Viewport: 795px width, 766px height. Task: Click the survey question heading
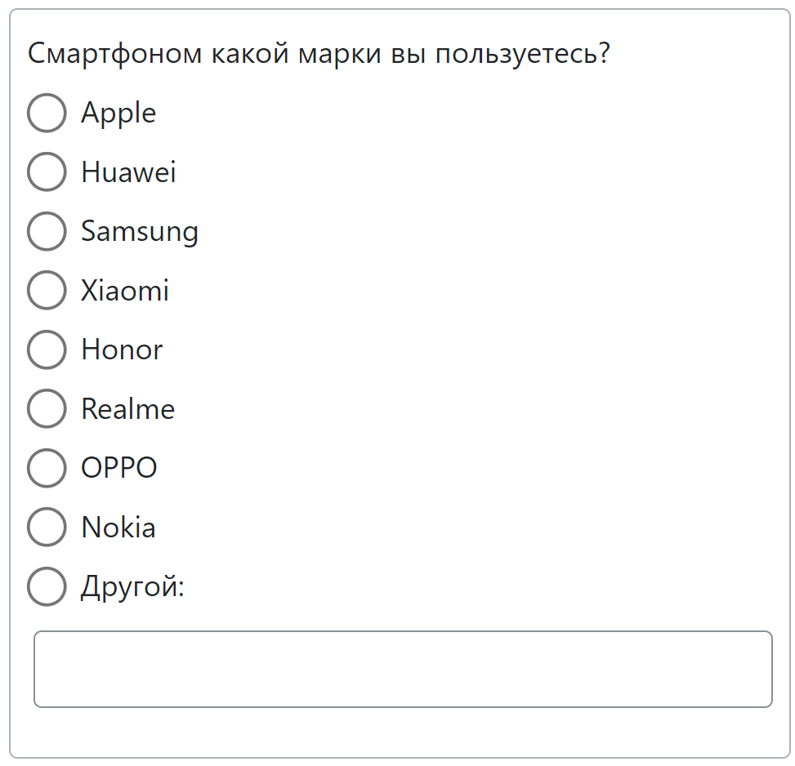coord(319,52)
